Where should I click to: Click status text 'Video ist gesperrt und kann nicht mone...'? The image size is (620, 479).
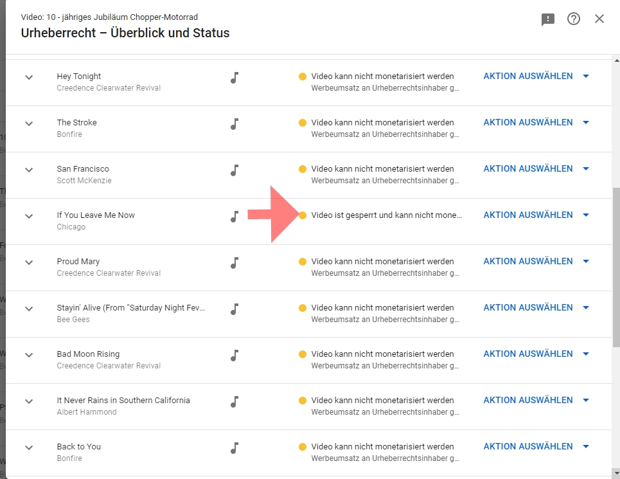(x=386, y=215)
